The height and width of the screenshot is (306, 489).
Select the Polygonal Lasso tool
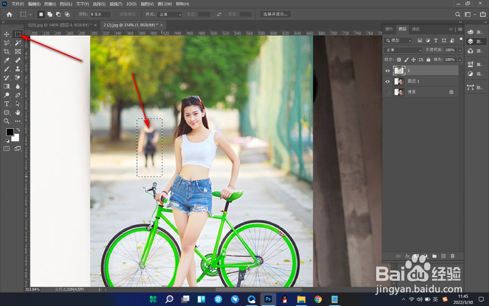(x=6, y=43)
